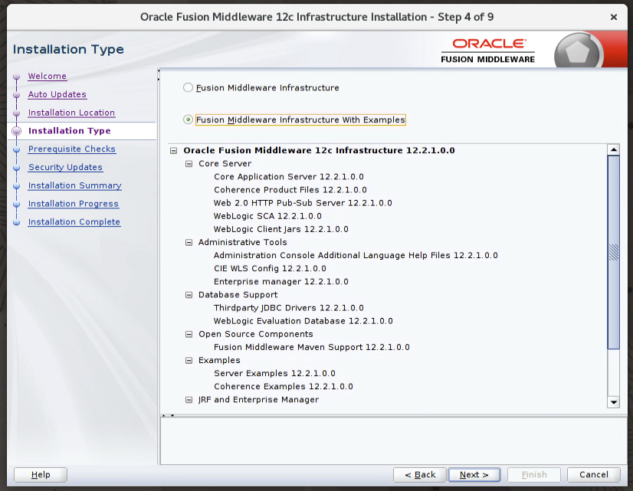
Task: Click the vertical scrollbar thumb
Action: pyautogui.click(x=614, y=252)
